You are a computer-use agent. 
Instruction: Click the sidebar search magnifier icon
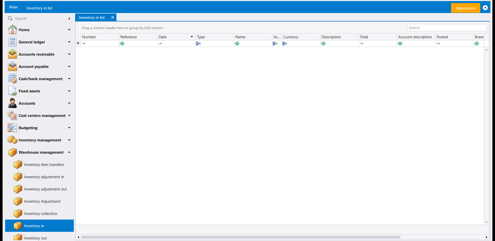(10, 18)
